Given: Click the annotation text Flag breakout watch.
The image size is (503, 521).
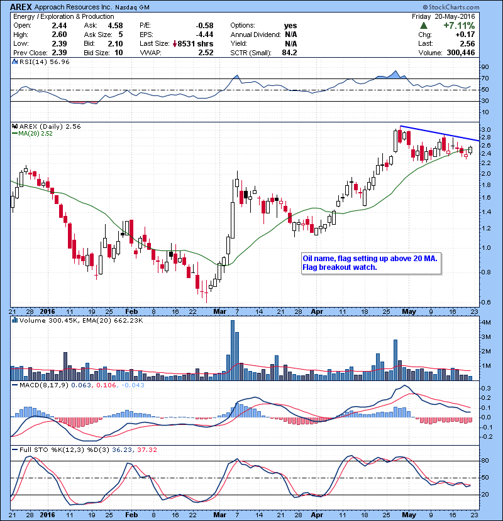Looking at the screenshot, I should point(340,267).
